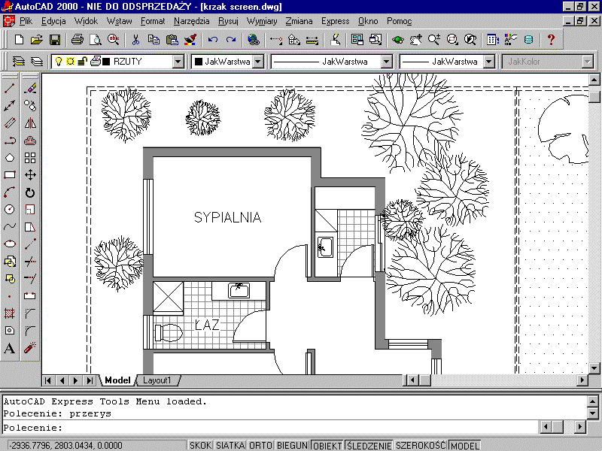Click the black layer color swatch

click(106, 62)
